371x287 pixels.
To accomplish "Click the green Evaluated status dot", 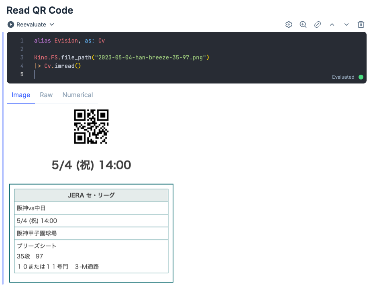I will point(361,77).
